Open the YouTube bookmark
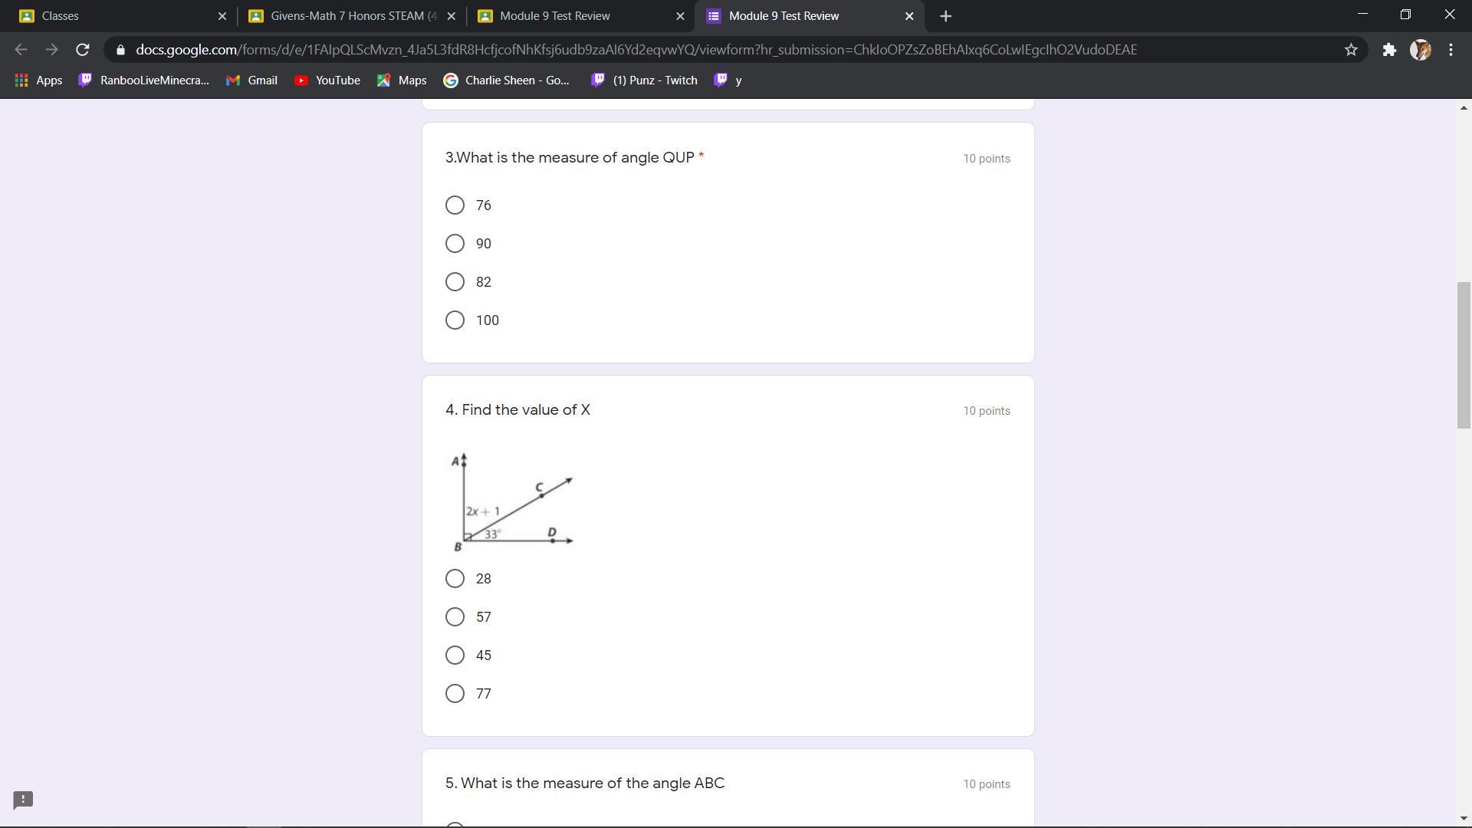Image resolution: width=1472 pixels, height=828 pixels. pyautogui.click(x=327, y=80)
